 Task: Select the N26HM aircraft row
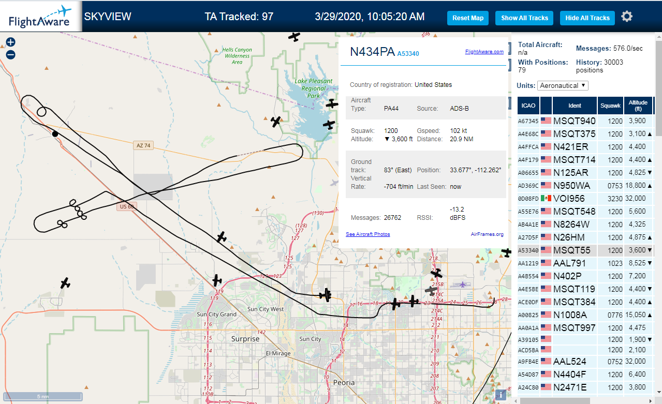585,237
